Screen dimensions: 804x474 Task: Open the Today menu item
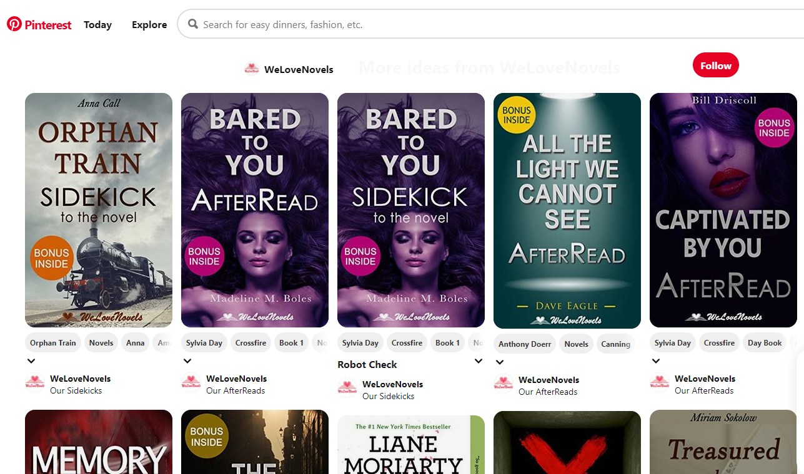coord(97,25)
